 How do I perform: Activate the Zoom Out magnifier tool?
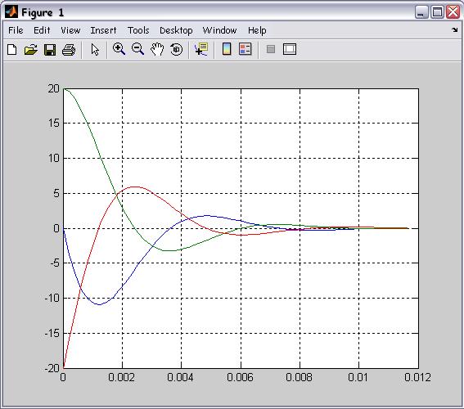click(x=138, y=49)
